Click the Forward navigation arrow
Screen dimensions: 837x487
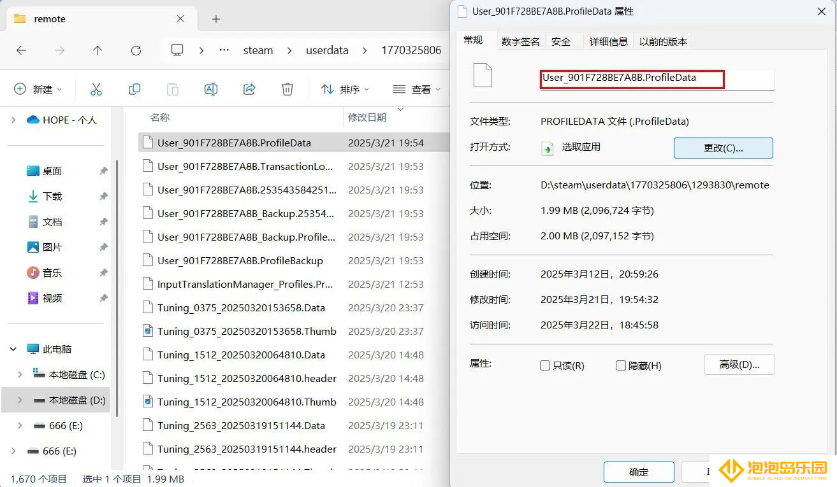[59, 50]
